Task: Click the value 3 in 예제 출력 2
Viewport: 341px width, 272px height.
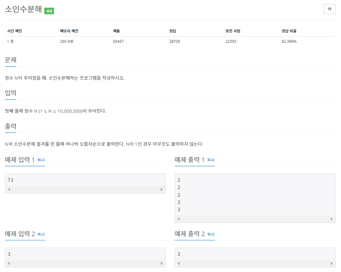Action: tap(179, 254)
